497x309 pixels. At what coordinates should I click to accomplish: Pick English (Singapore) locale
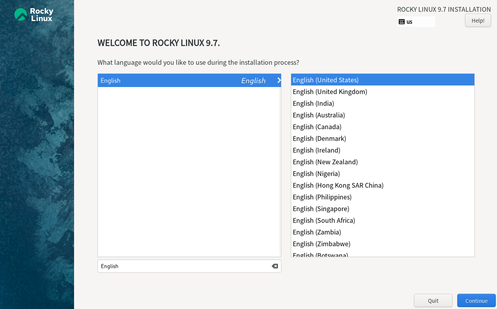tap(383, 209)
